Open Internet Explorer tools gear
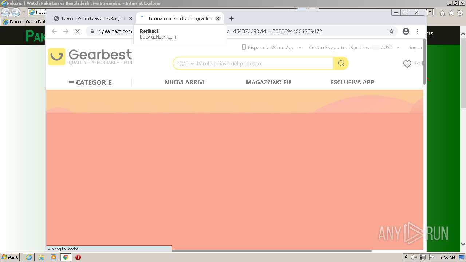This screenshot has height=262, width=466. point(460,13)
